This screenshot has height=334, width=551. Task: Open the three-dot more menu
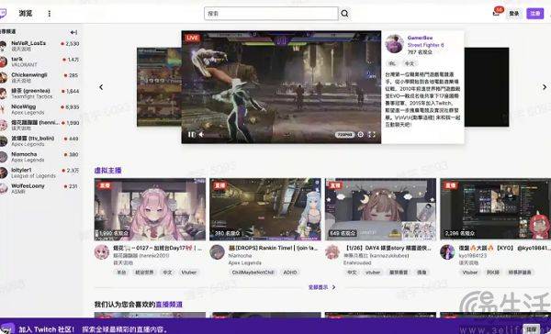(x=50, y=14)
